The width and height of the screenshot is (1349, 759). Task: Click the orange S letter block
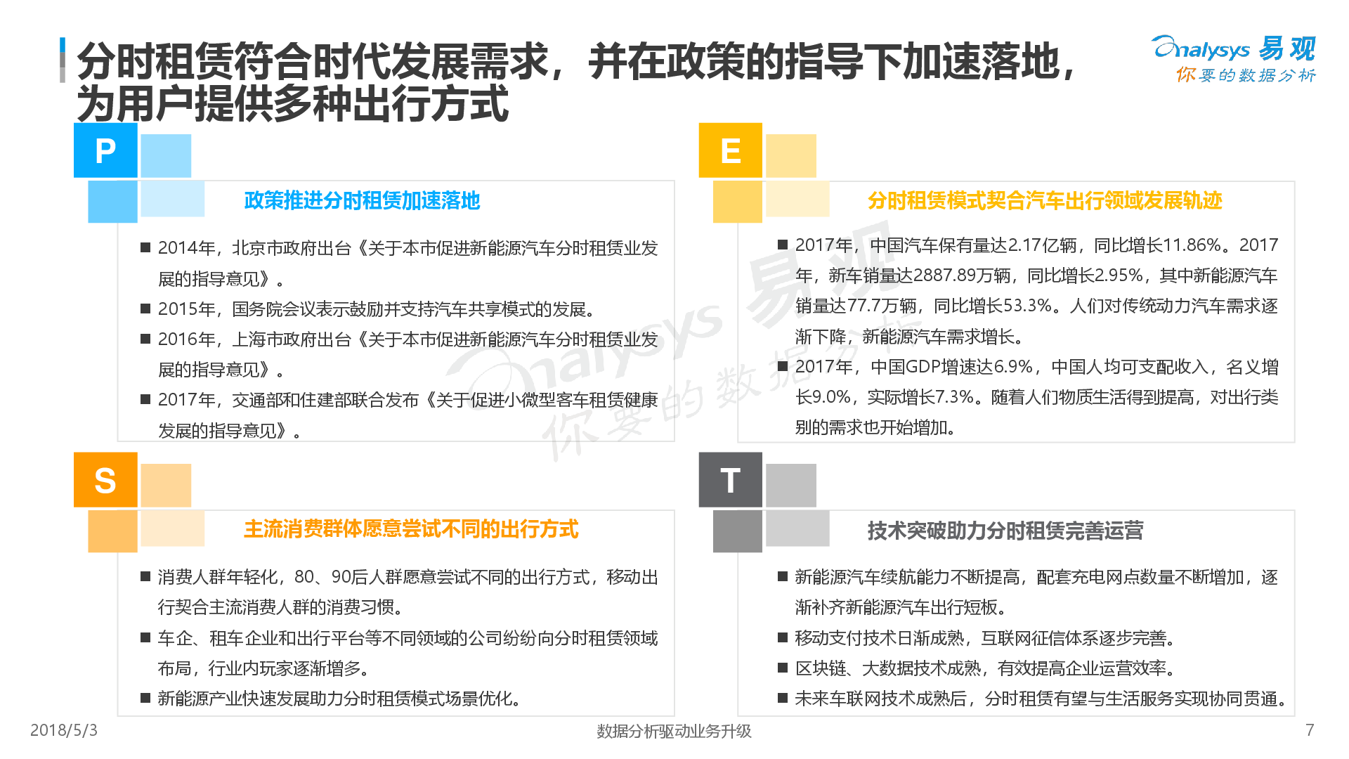[x=105, y=480]
